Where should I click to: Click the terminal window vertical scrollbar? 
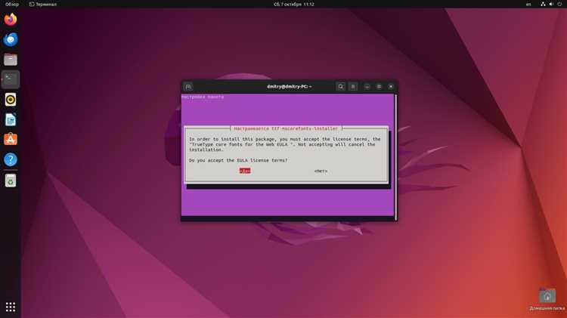click(396, 157)
